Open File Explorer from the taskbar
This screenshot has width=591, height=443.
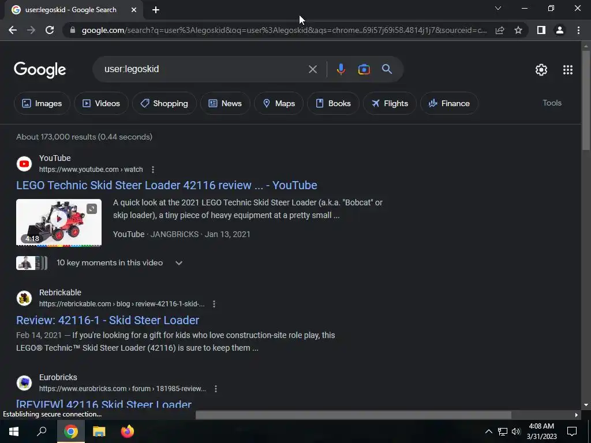[x=99, y=431]
